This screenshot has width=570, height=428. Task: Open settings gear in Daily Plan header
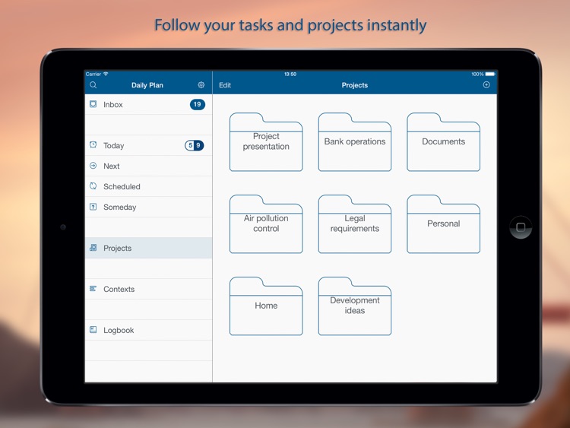click(201, 84)
